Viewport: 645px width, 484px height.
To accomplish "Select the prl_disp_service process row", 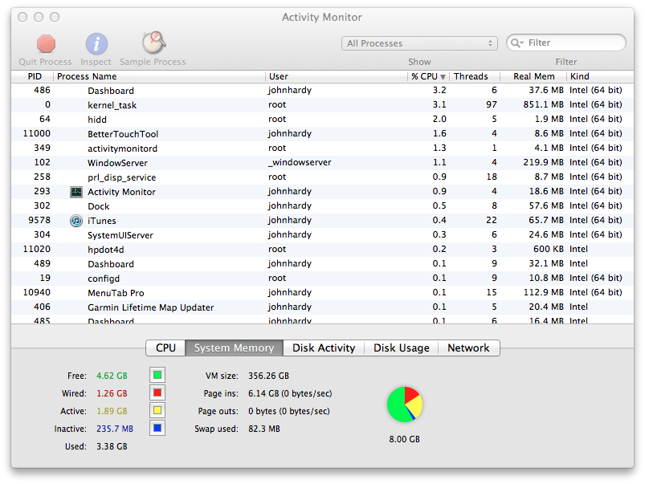I will [323, 177].
